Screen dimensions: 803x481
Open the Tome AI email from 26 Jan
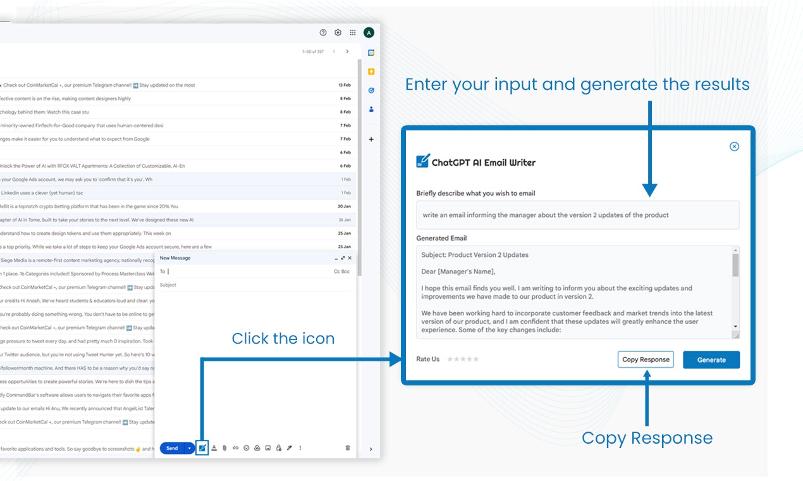point(177,220)
